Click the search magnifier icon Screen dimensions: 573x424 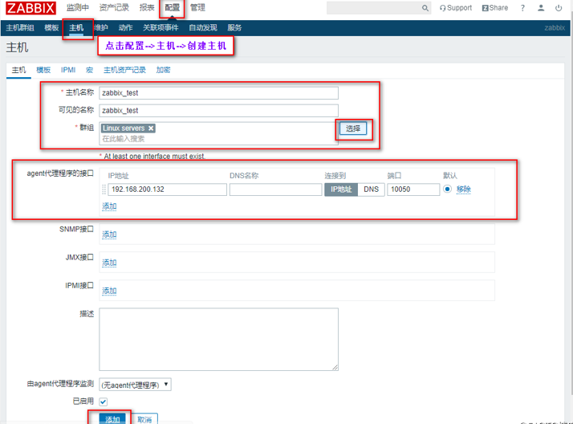coord(425,8)
